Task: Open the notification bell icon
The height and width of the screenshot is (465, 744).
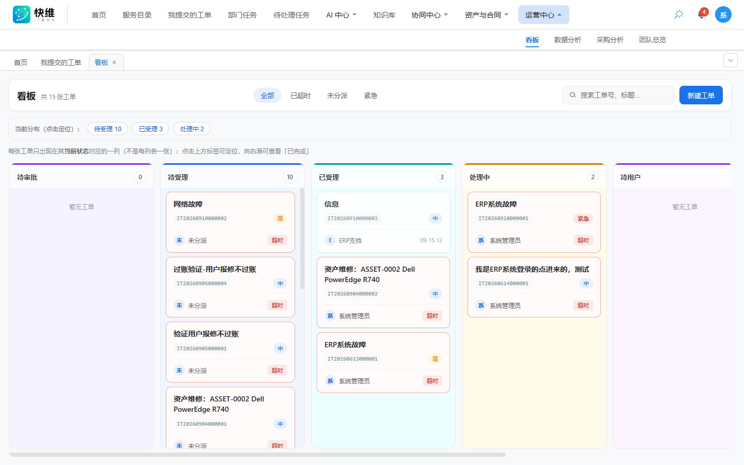Action: tap(701, 14)
